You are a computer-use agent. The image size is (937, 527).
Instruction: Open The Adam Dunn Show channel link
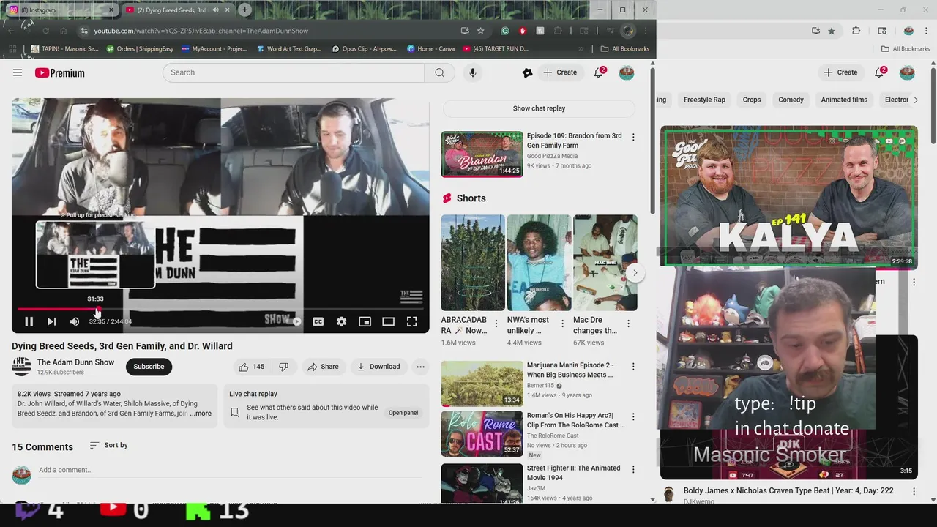click(75, 362)
